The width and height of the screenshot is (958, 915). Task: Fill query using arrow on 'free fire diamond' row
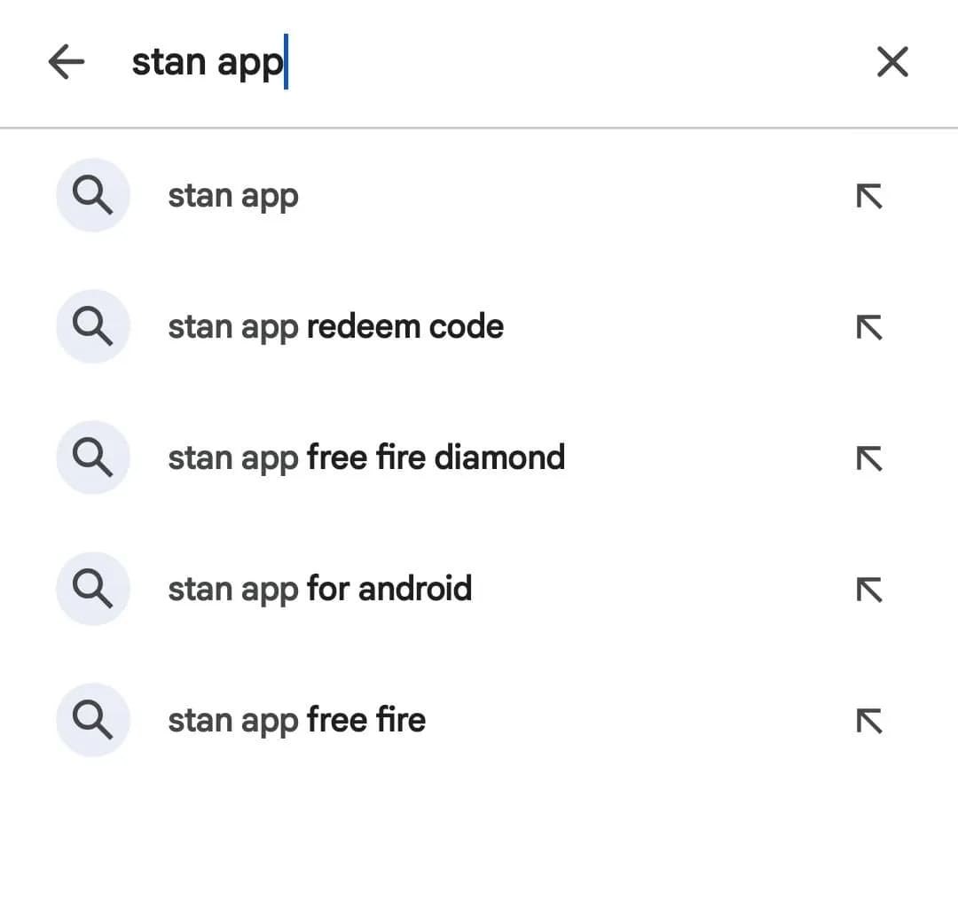(x=868, y=458)
